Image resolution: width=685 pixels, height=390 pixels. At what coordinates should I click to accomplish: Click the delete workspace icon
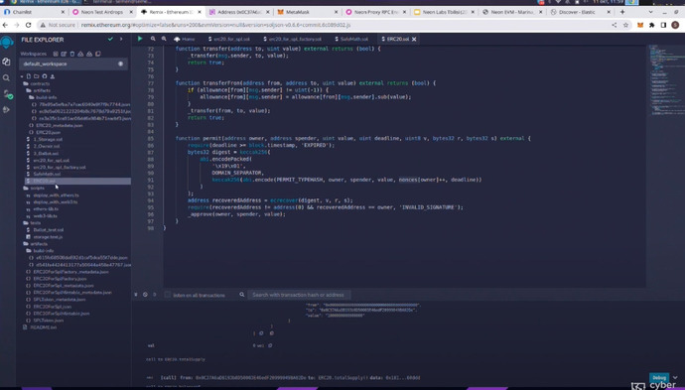point(72,54)
